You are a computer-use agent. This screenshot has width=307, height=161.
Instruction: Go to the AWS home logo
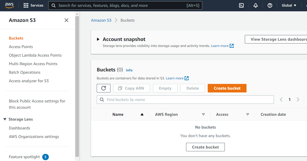click(x=9, y=5)
